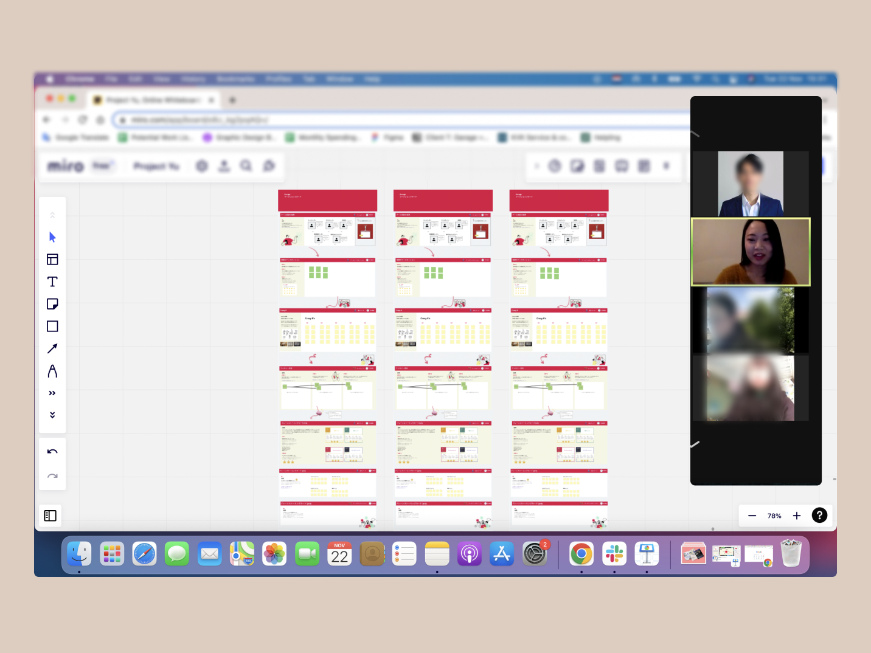Select the highlighted speaker's video tile
This screenshot has height=653, width=871.
[x=751, y=252]
